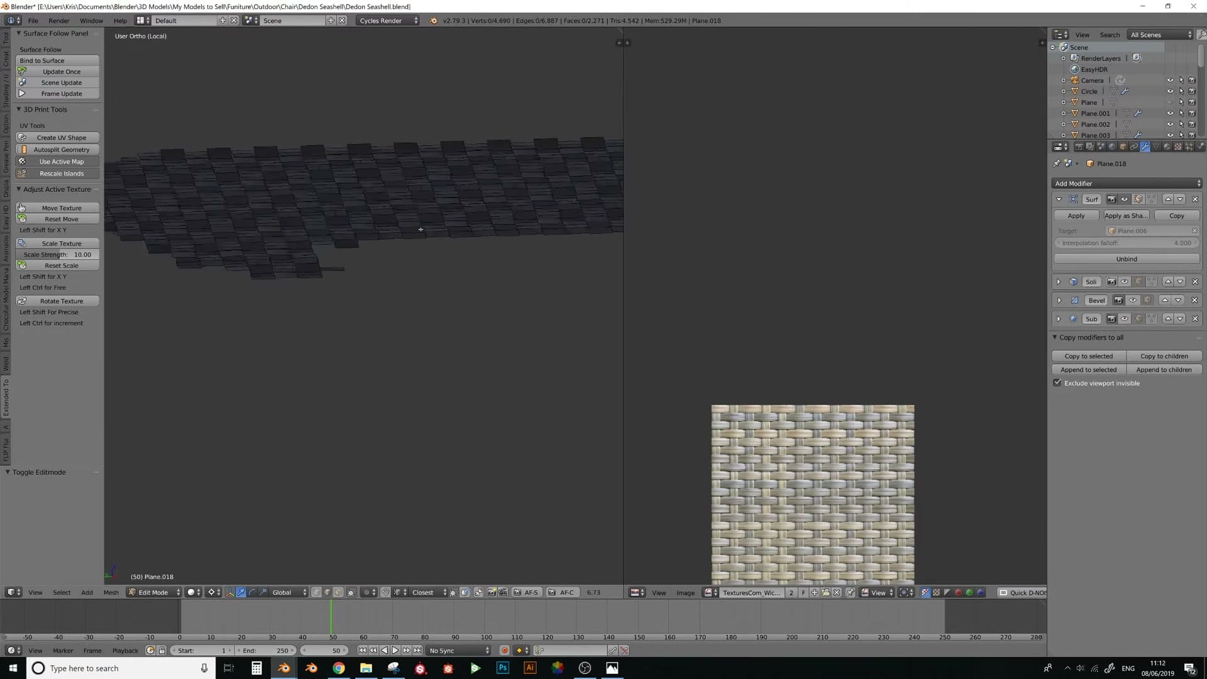Toggle Exclude viewport invisible checkbox
Screen dimensions: 1207x679
point(1057,383)
